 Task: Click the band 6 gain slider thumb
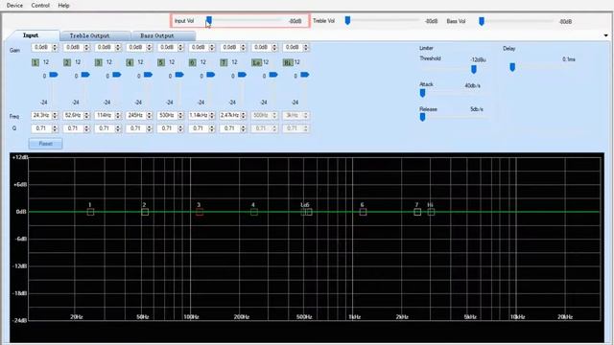(x=211, y=75)
